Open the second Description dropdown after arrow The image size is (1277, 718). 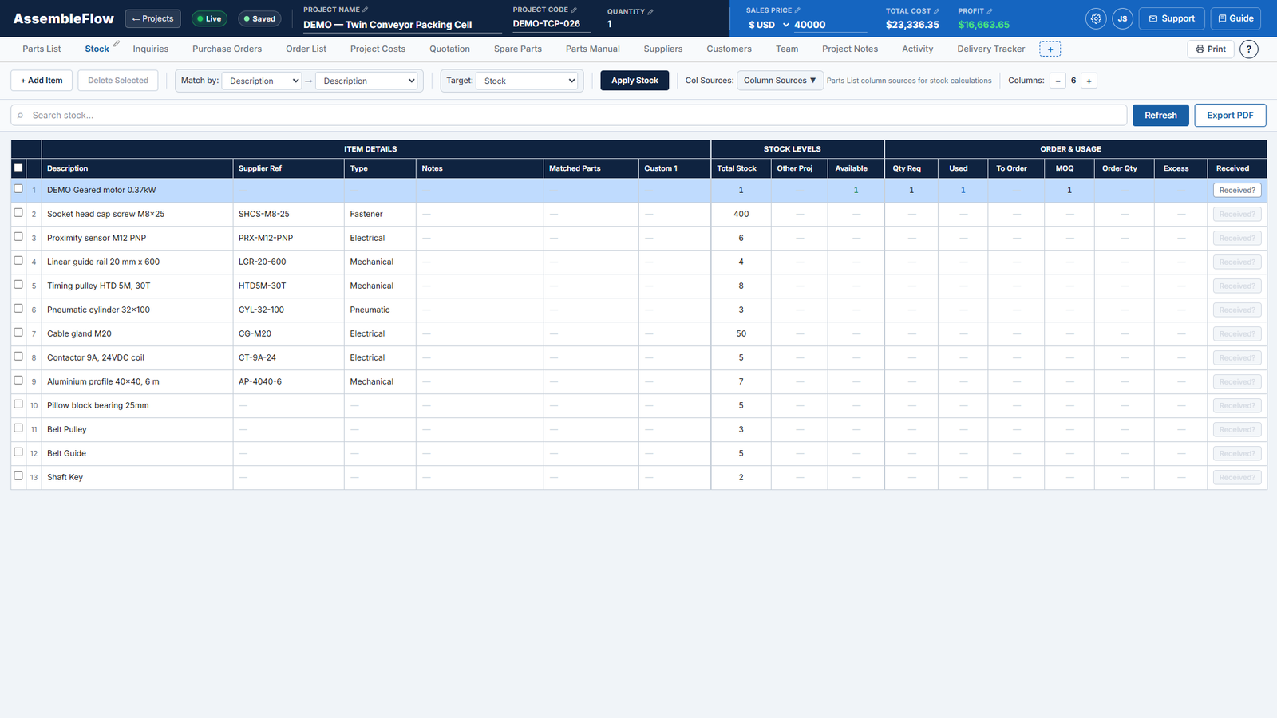point(367,81)
